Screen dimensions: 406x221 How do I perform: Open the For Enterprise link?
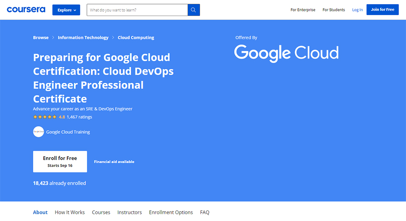303,10
